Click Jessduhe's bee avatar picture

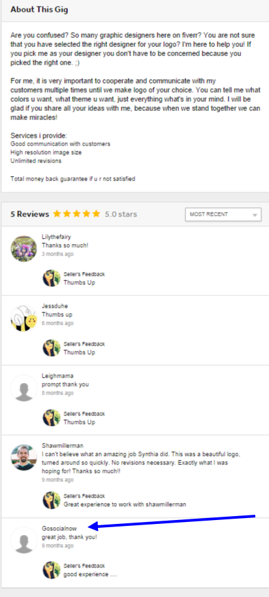pyautogui.click(x=24, y=318)
